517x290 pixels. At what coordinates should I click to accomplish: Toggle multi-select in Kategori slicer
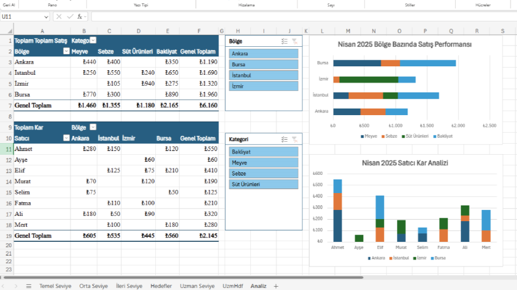[x=284, y=139]
